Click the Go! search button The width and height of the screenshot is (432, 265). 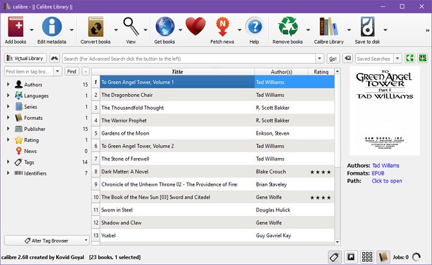tap(333, 59)
